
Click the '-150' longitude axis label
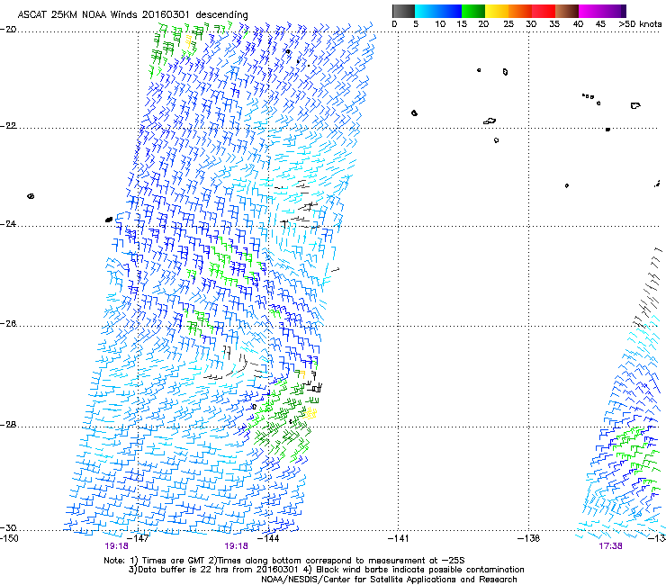[9, 538]
